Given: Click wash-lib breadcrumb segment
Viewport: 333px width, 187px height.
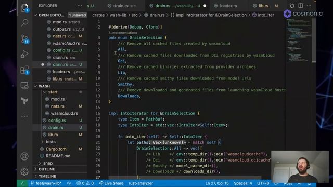Looking at the screenshot, I should [118, 15].
